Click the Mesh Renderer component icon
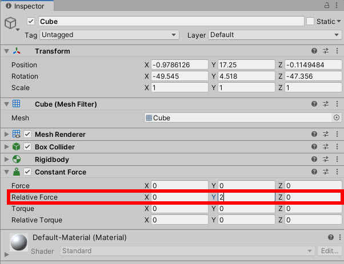Image resolution: width=344 pixels, height=264 pixels. 17,134
